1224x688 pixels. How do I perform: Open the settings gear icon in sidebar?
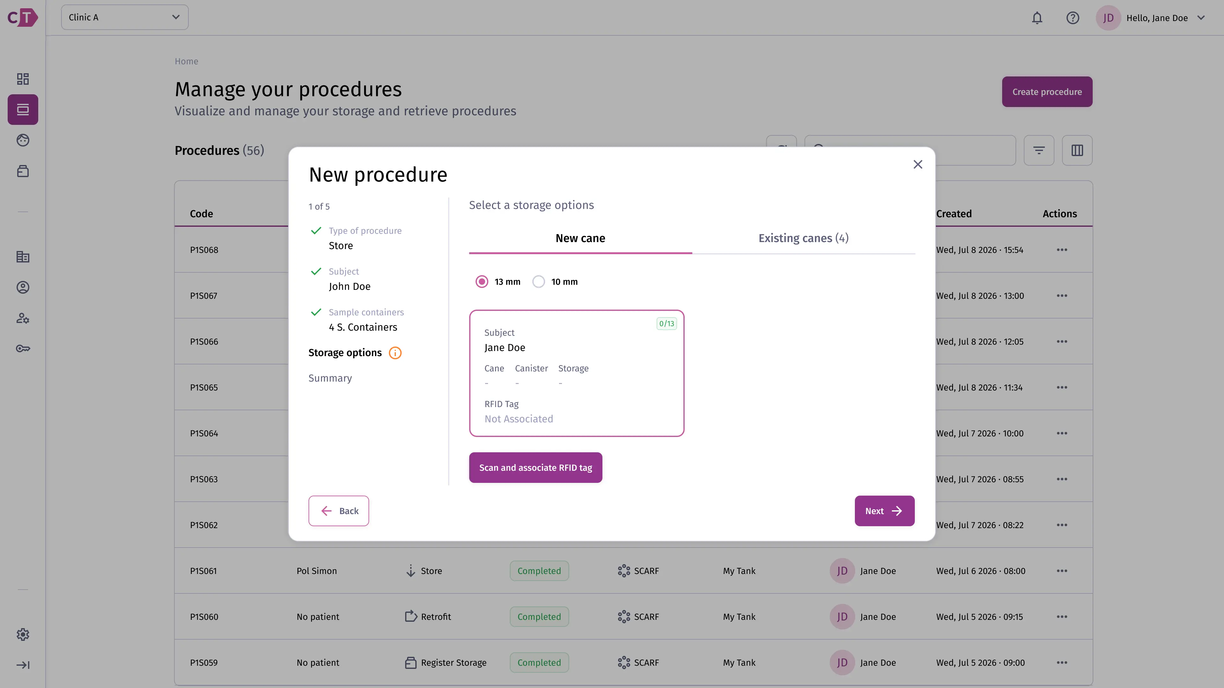(x=23, y=634)
